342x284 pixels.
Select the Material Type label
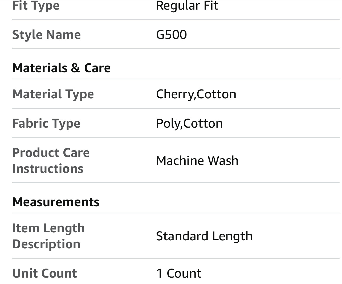[53, 94]
